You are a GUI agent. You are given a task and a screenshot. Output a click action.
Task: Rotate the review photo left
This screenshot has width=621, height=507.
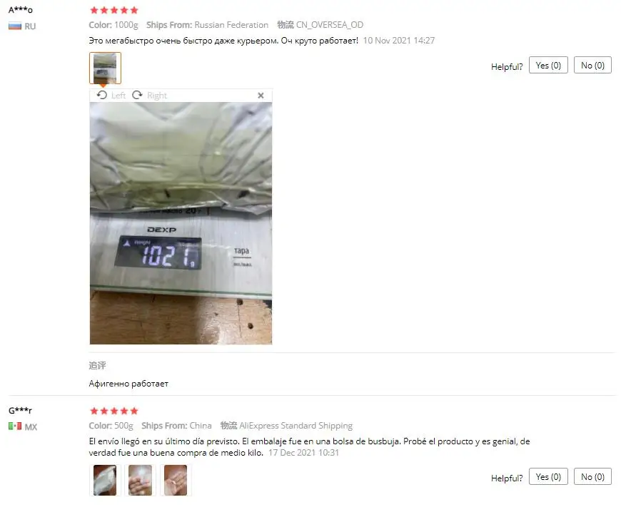[102, 95]
